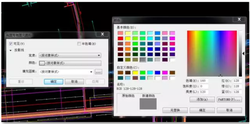Click the 色调(E) value field
This screenshot has height=124, width=251.
(x=204, y=81)
